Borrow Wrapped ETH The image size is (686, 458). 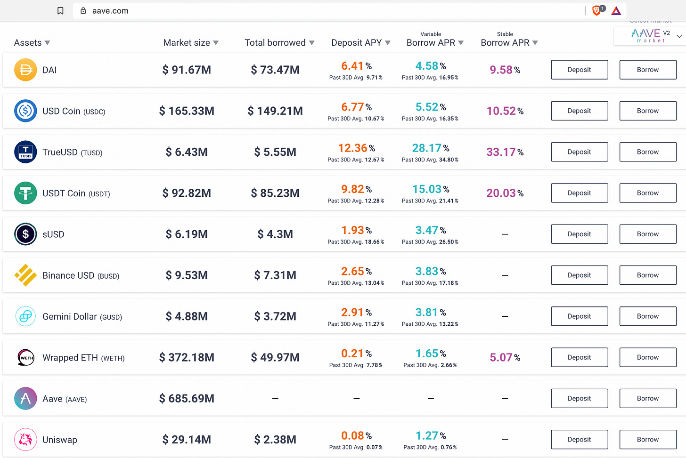coord(648,357)
